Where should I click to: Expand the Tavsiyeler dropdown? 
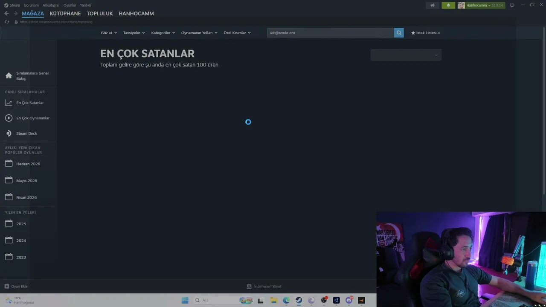[x=134, y=33]
